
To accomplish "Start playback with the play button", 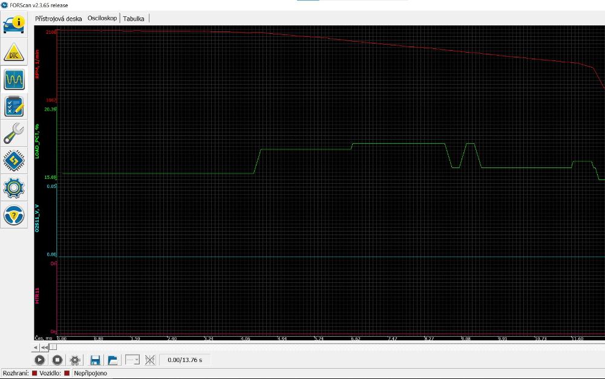I will click(40, 360).
